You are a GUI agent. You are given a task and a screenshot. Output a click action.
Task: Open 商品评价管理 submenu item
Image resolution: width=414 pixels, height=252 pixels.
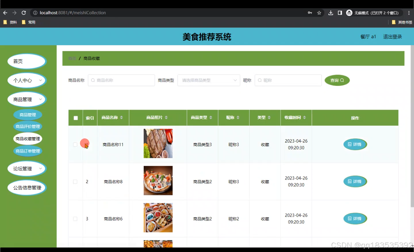28,126
